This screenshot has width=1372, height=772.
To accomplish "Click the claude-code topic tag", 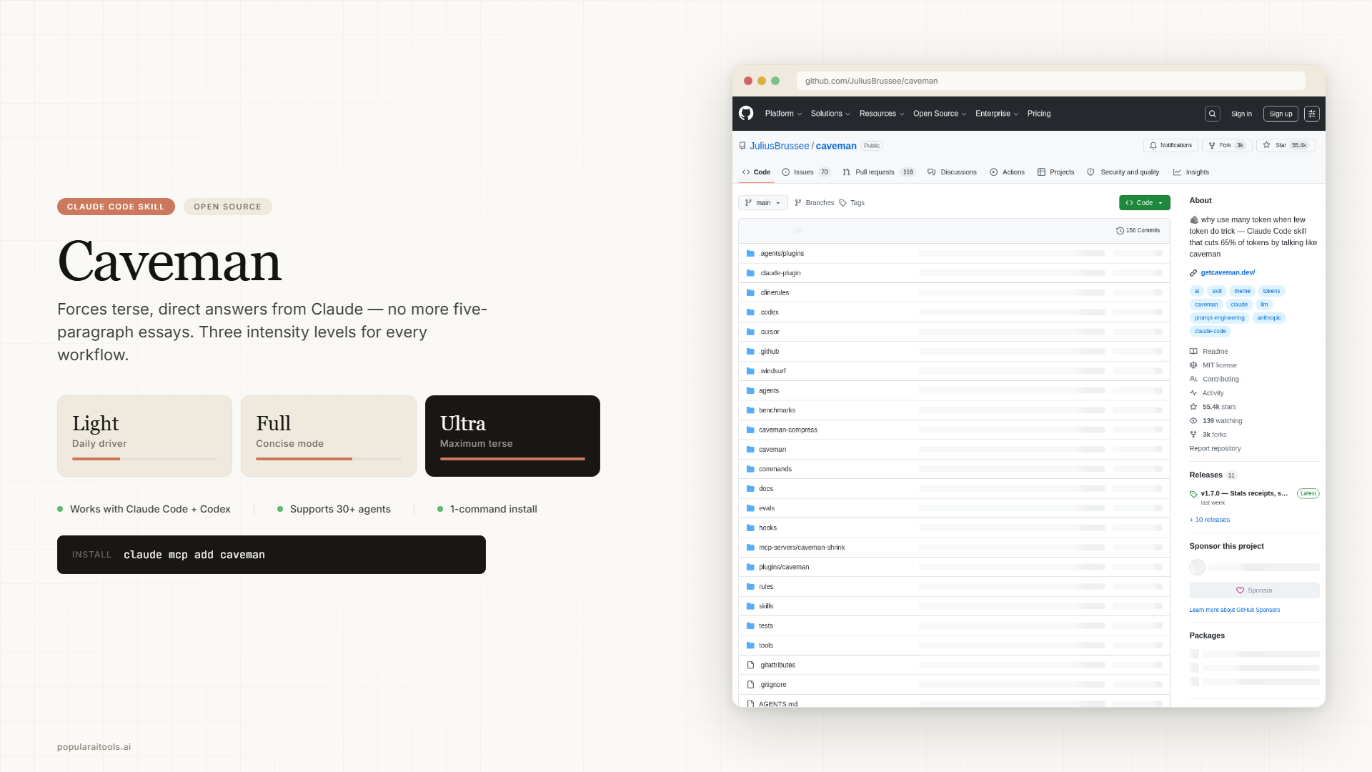I will click(x=1210, y=332).
